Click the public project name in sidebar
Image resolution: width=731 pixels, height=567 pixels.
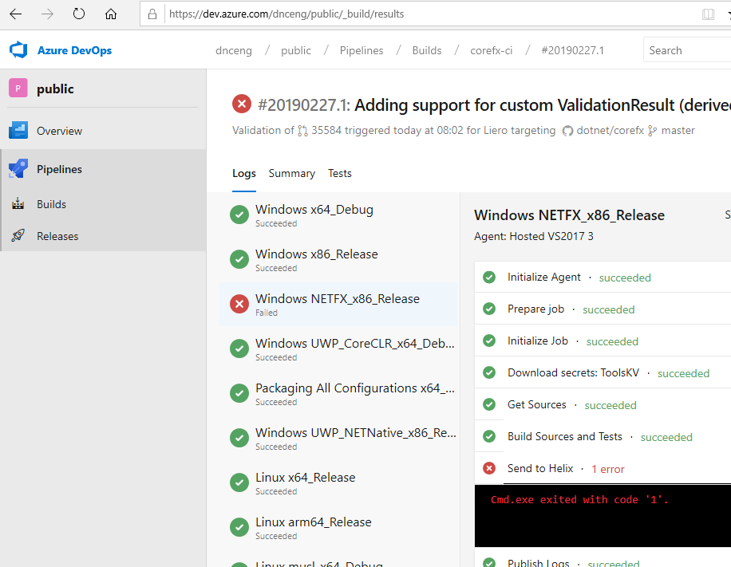point(55,89)
